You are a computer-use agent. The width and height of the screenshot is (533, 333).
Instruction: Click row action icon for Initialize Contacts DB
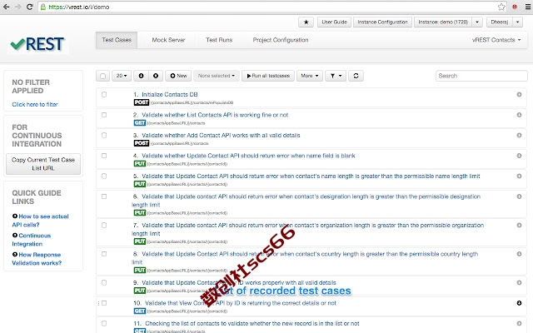[519, 94]
